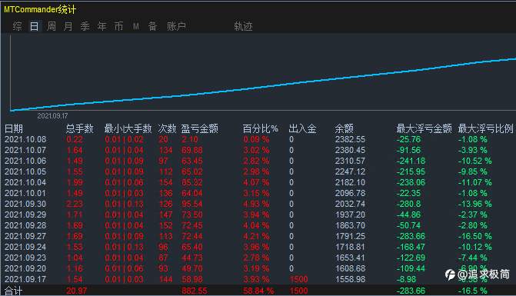
Task: Click the 总手数 column header
Action: [80, 128]
